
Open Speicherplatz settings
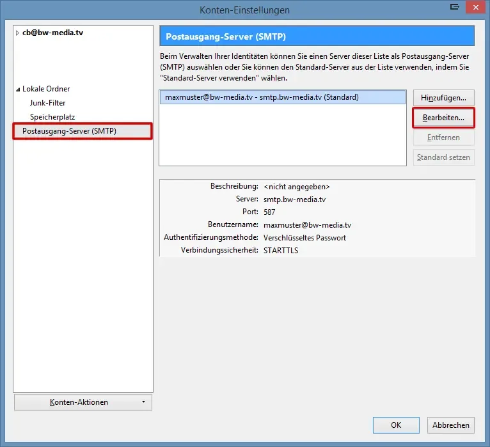pyautogui.click(x=52, y=117)
